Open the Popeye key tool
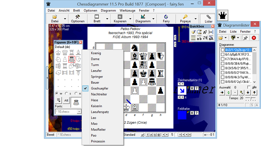Screen dimensions: 261x146 [185, 19]
